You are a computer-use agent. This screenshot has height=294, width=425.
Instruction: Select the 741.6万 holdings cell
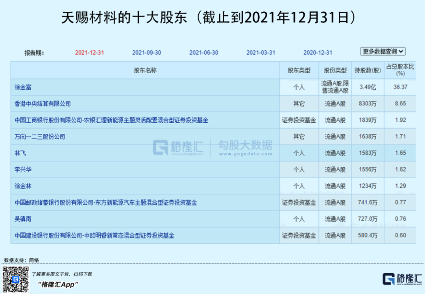tap(368, 203)
